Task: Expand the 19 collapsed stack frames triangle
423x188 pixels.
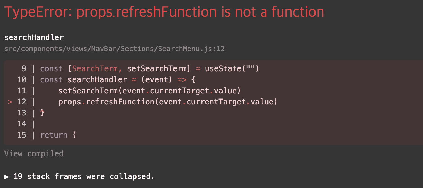Action: pyautogui.click(x=7, y=177)
